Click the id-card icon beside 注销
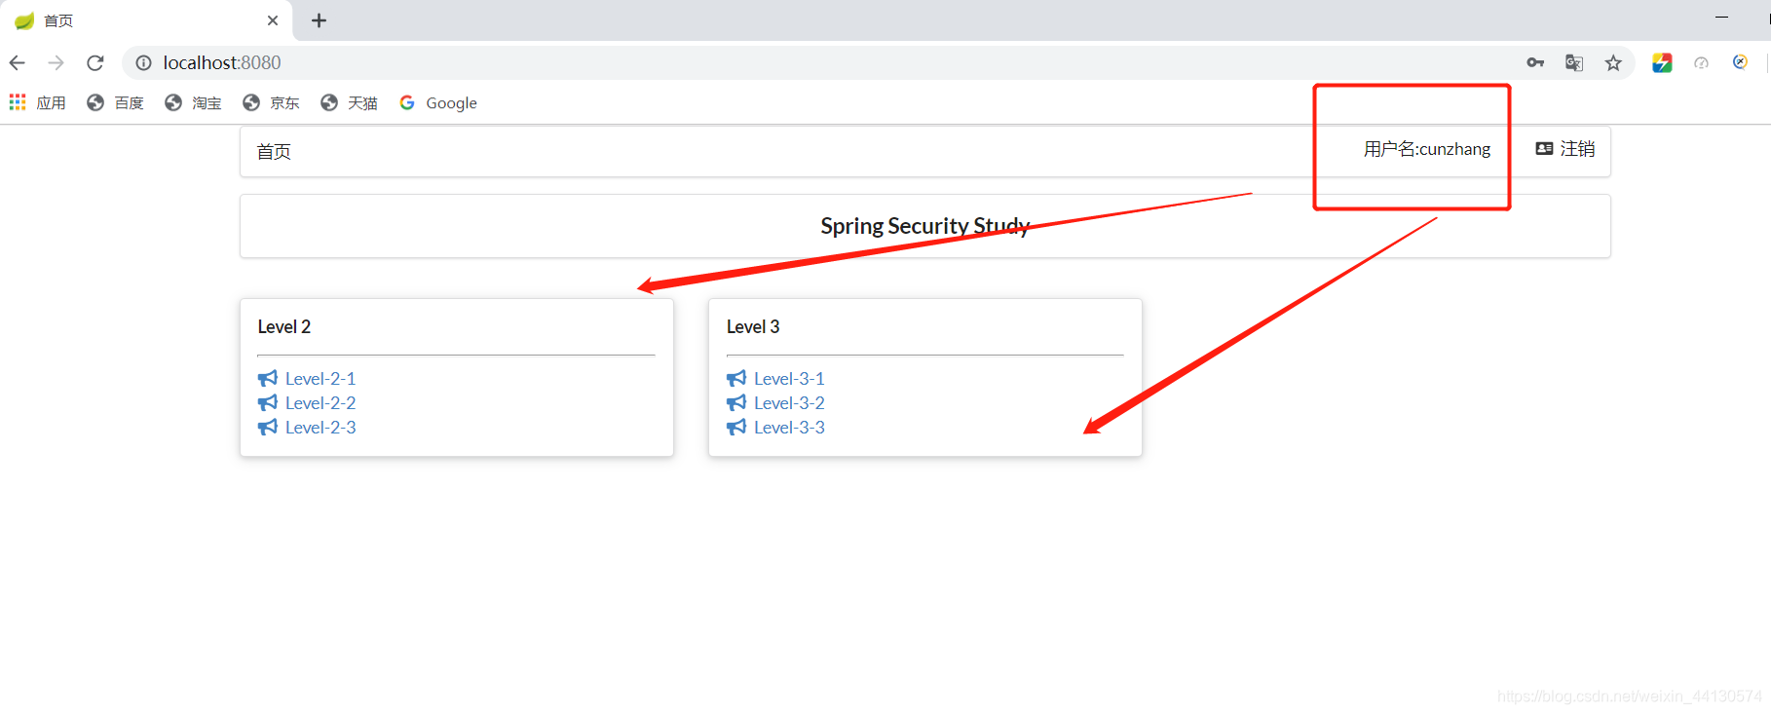 (x=1544, y=149)
